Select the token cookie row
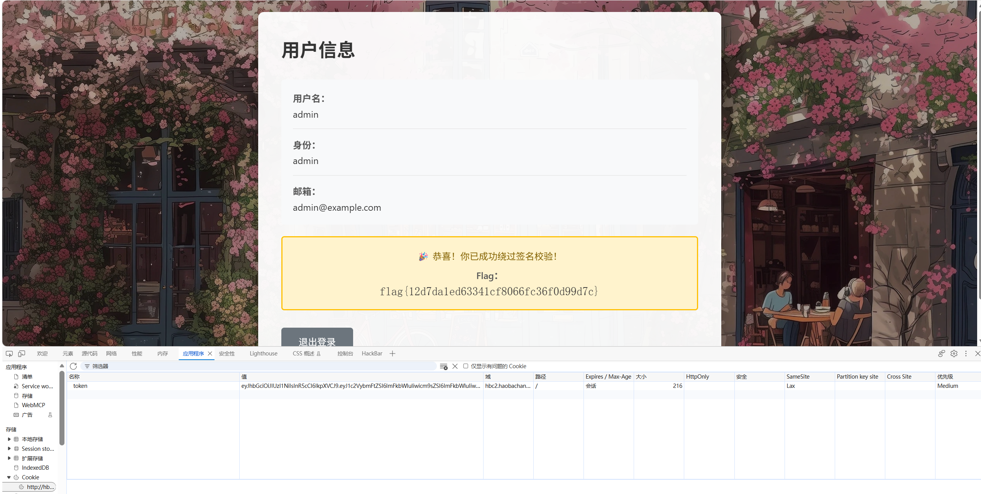This screenshot has width=981, height=494. click(524, 386)
